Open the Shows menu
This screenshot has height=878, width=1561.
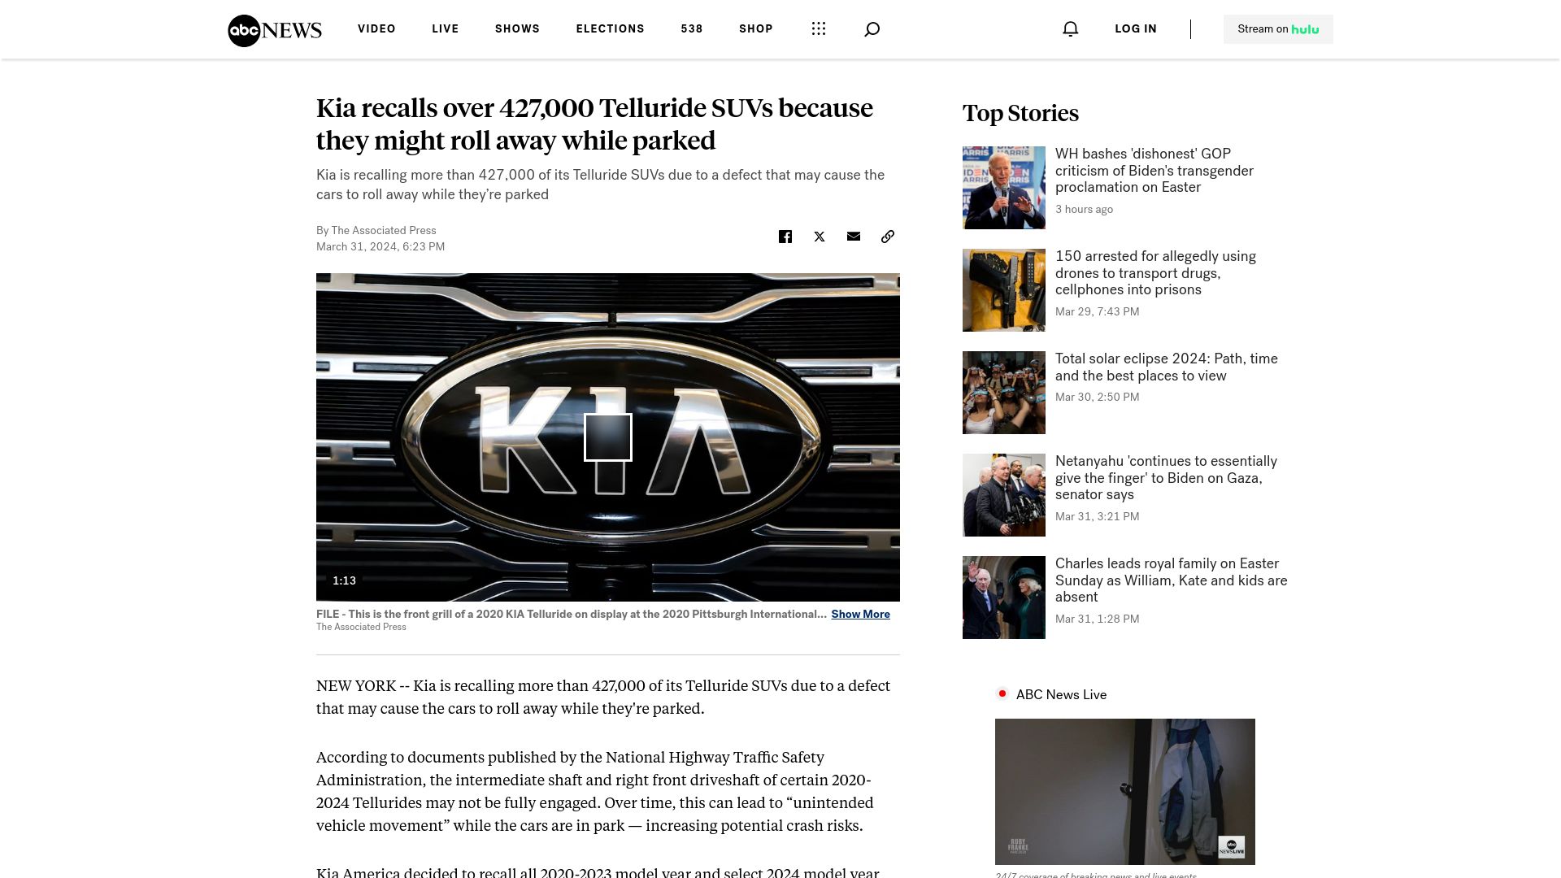517,29
